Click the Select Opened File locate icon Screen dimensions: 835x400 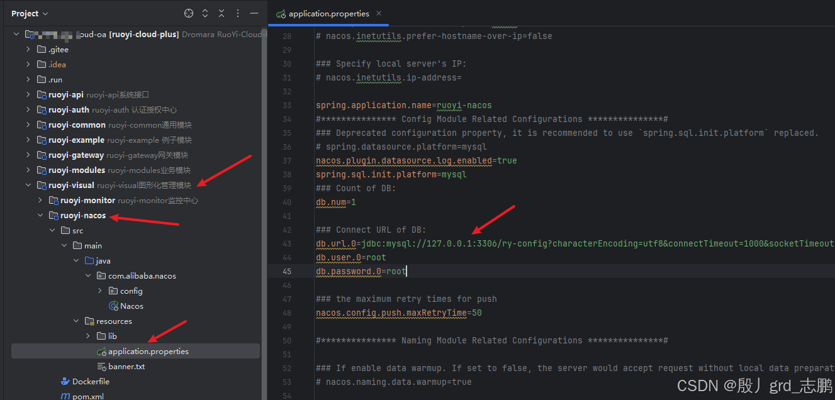[189, 13]
